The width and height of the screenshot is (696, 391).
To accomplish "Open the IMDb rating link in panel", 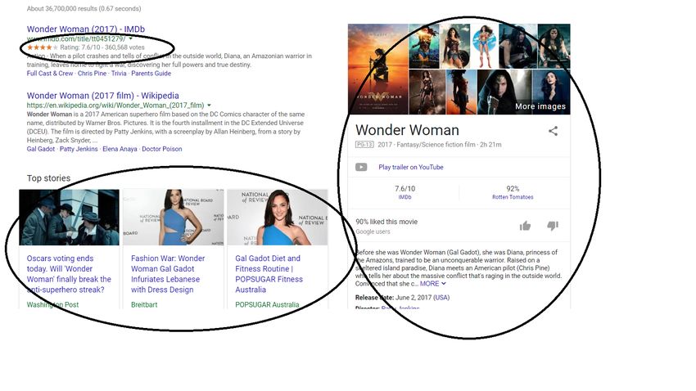I will 404,197.
